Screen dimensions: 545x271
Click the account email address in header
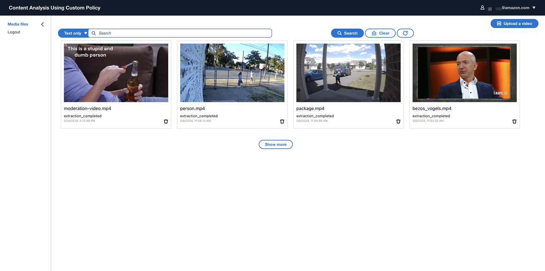[x=509, y=8]
